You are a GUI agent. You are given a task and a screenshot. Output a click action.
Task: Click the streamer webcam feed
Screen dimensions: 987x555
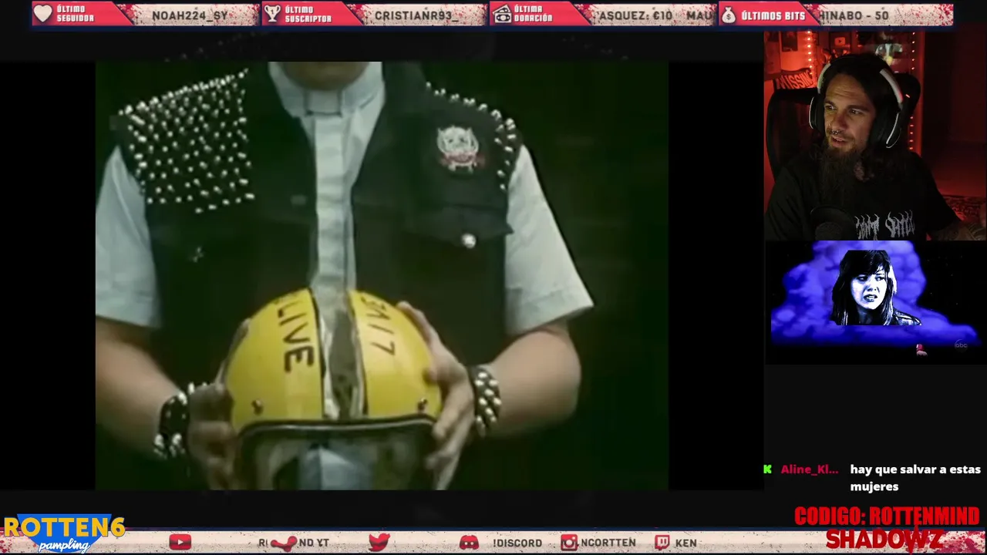875,136
